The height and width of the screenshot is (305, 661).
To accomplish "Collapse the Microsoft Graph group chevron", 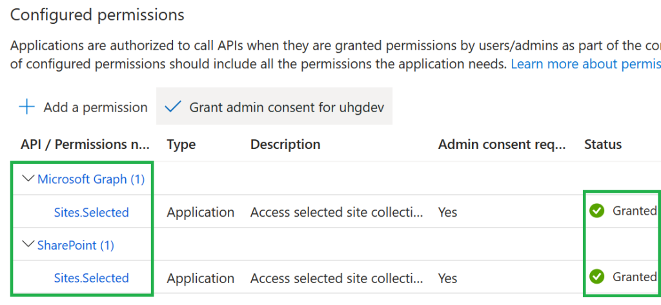I will (28, 179).
